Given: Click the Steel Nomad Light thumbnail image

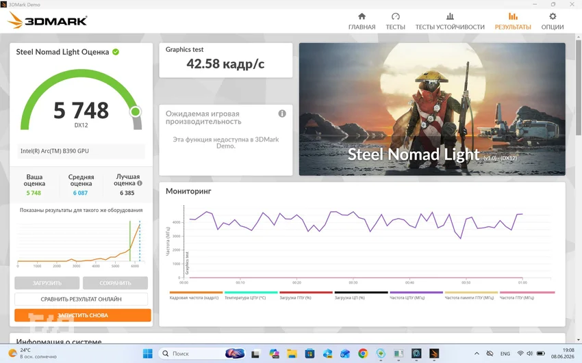Looking at the screenshot, I should tap(432, 109).
